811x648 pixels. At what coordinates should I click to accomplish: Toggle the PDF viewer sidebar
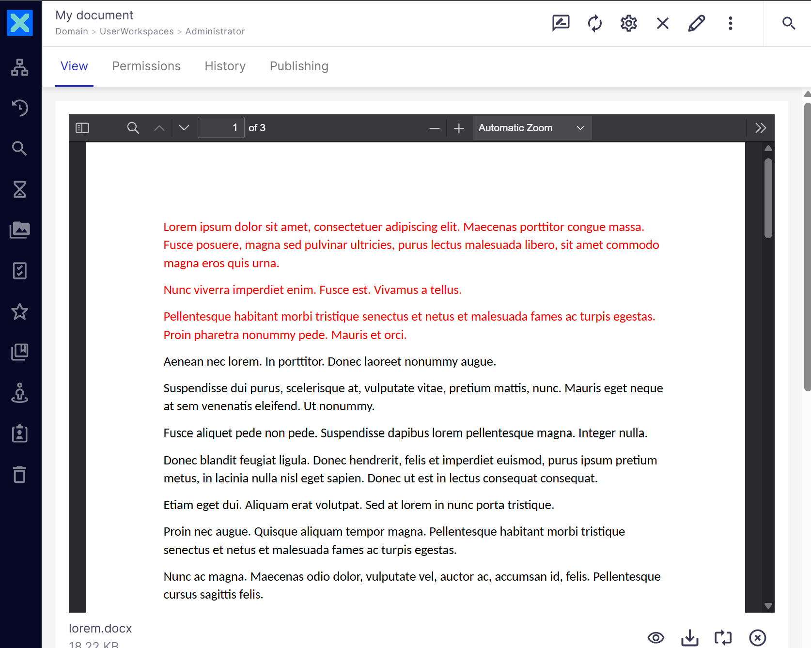[x=82, y=128]
